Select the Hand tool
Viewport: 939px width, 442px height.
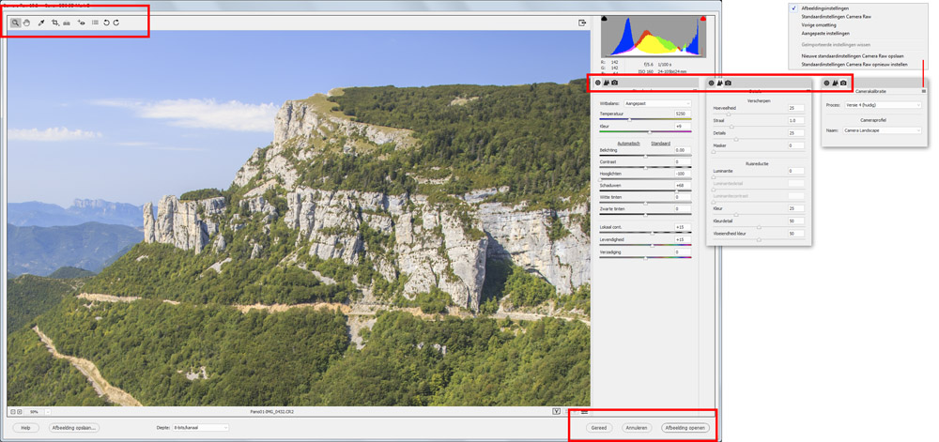[x=26, y=23]
